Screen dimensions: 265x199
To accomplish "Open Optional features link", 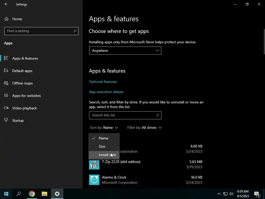I will [103, 82].
